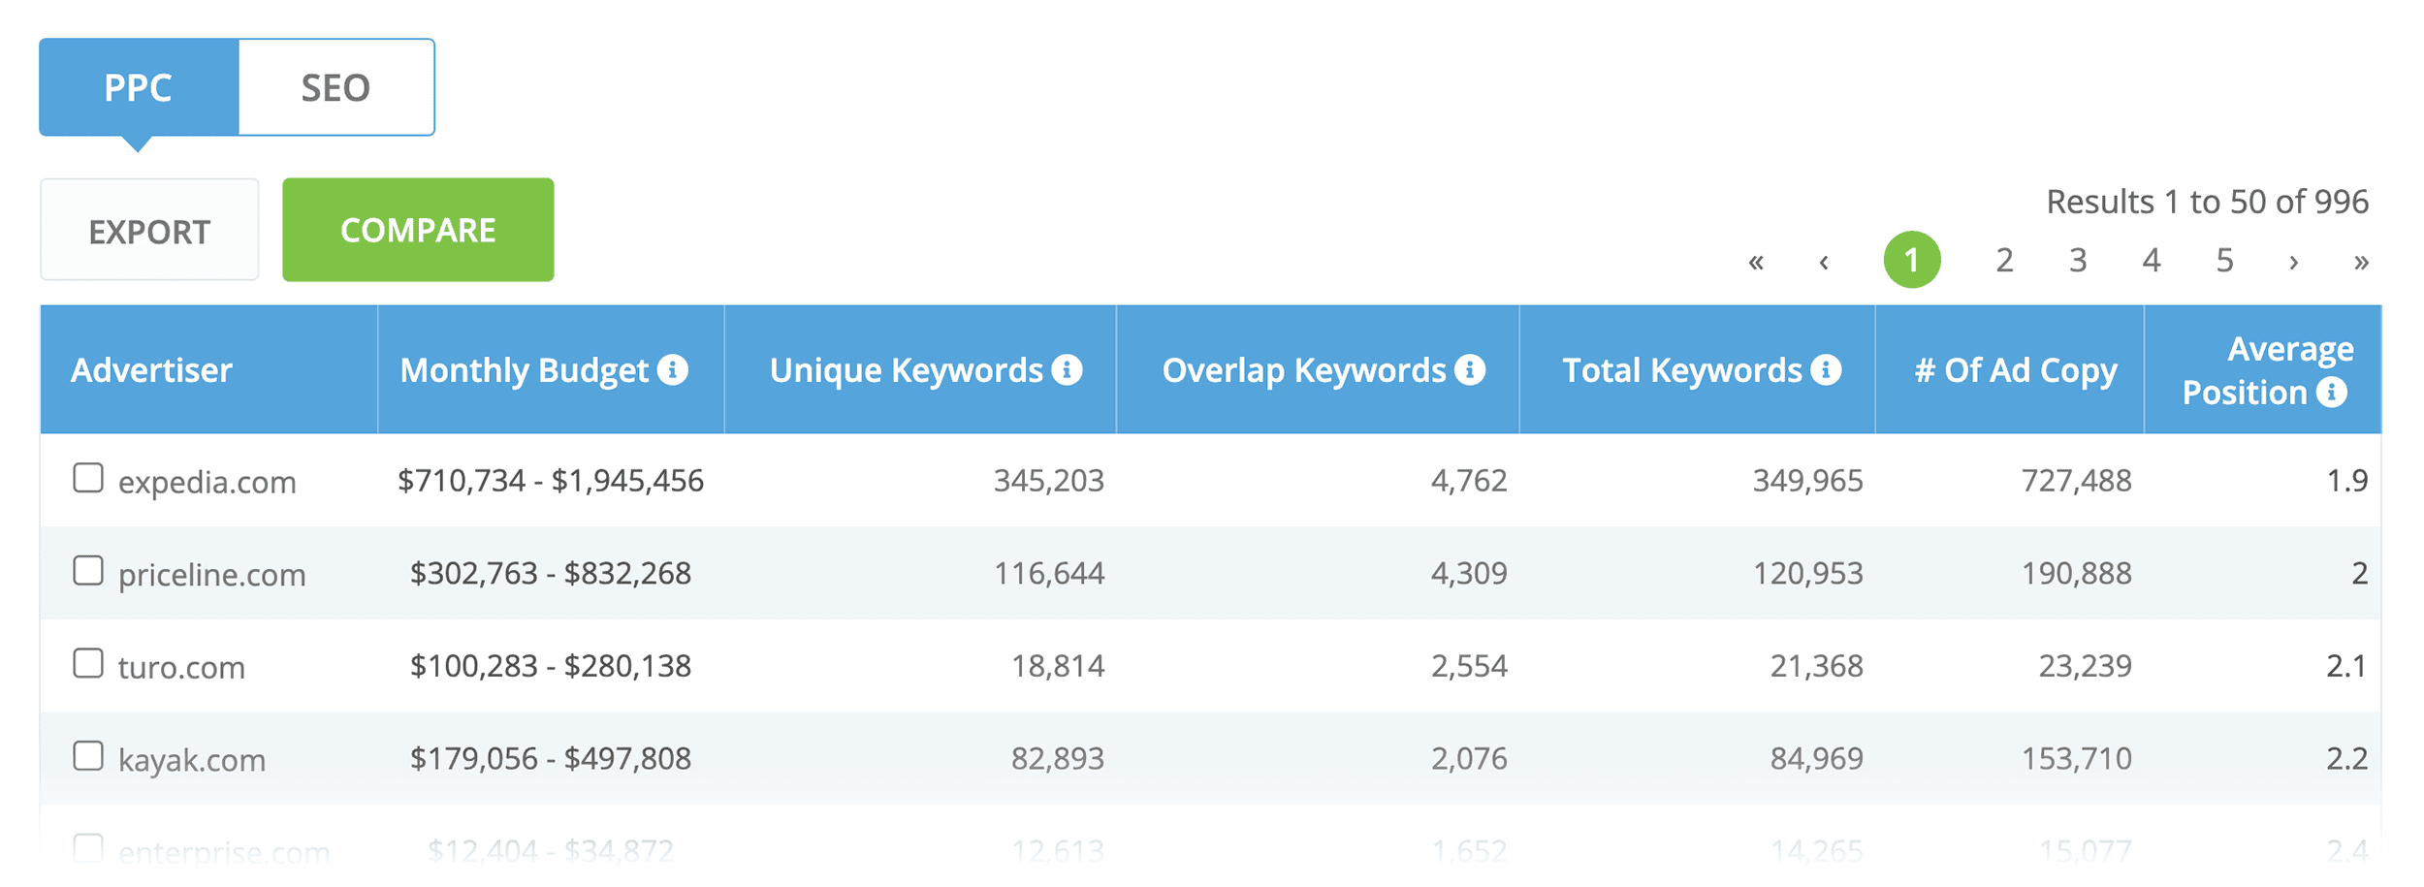This screenshot has height=887, width=2424.
Task: Select budget $100,283 - $280,138
Action: pos(551,666)
